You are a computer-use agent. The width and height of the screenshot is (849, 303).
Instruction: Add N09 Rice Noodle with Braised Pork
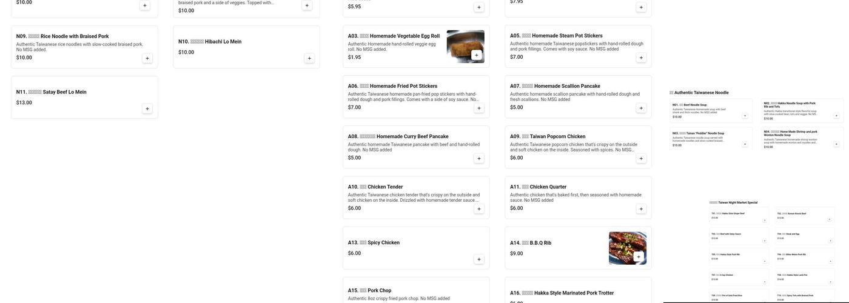pos(147,58)
